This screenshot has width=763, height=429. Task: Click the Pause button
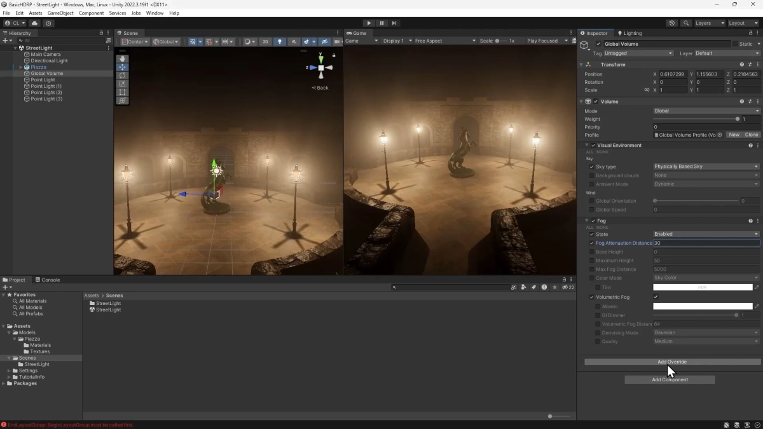[381, 23]
